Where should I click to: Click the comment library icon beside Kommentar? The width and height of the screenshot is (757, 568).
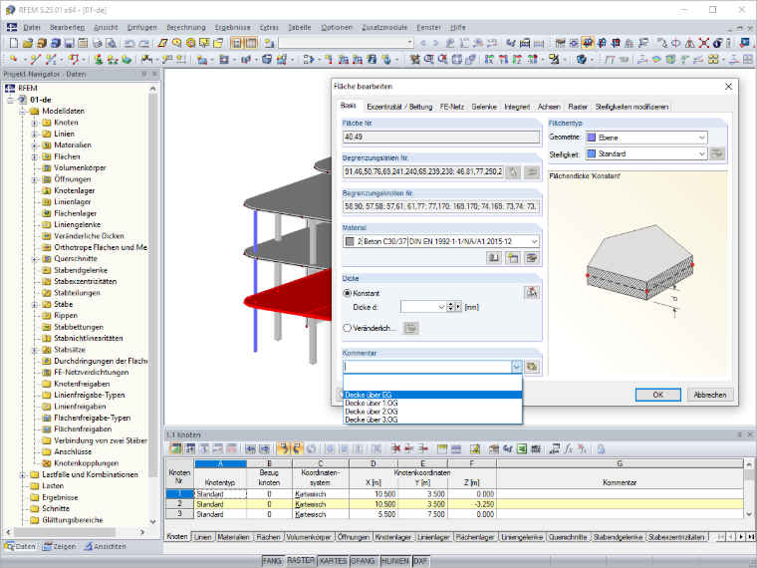click(x=532, y=367)
